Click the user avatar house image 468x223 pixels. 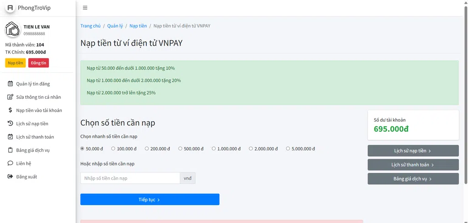(12, 30)
